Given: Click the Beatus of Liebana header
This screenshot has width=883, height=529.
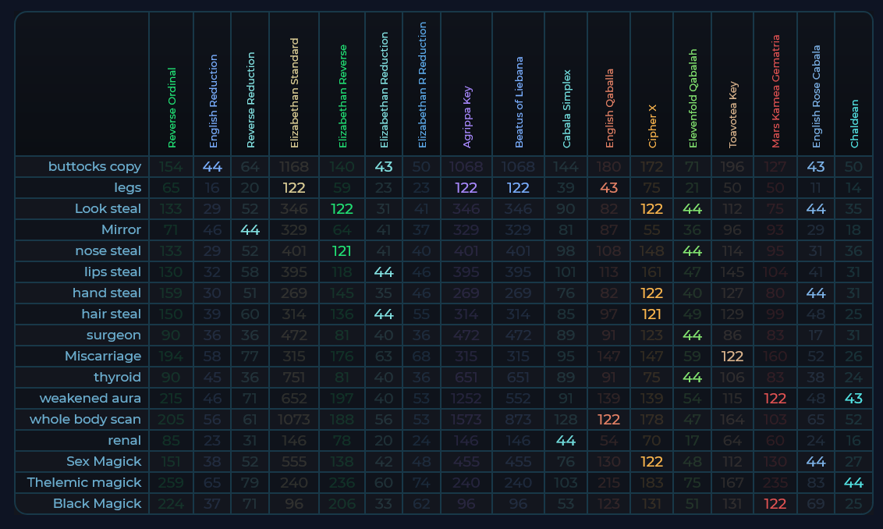Looking at the screenshot, I should coord(519,101).
